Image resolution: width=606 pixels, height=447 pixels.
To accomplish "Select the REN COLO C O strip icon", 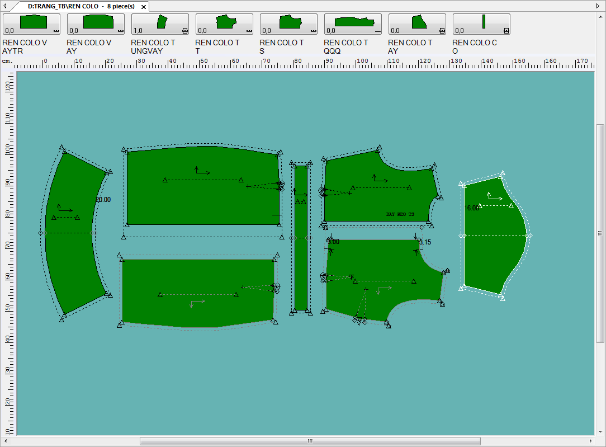I will click(x=481, y=24).
